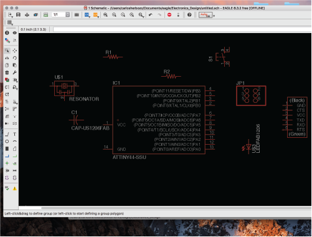Open the CAM processor icon

point(35,15)
